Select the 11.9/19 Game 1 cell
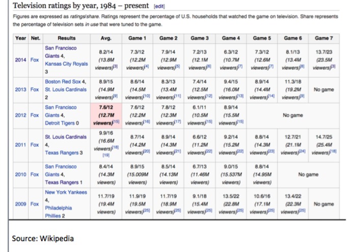Image resolution: width=354 pixels, height=252 pixels. [x=137, y=204]
